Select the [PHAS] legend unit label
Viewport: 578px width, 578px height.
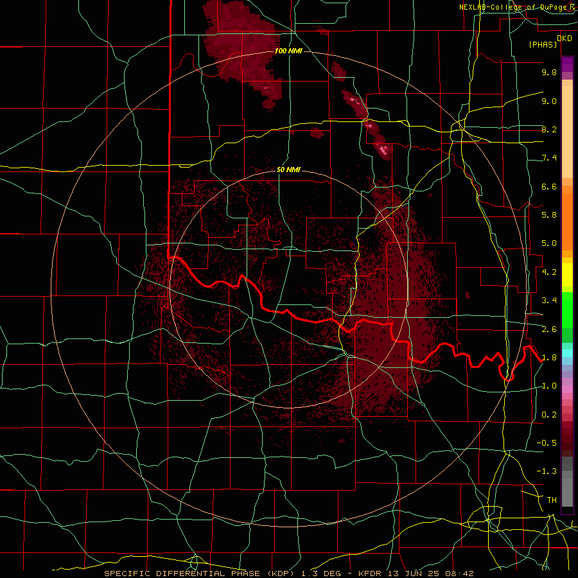pyautogui.click(x=543, y=44)
